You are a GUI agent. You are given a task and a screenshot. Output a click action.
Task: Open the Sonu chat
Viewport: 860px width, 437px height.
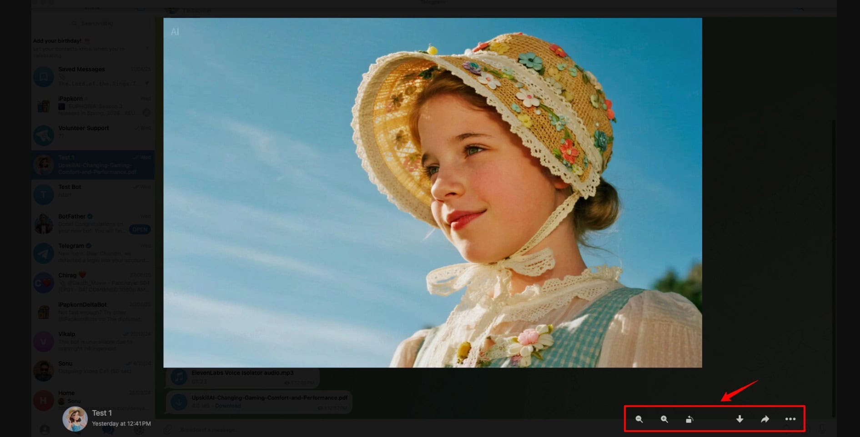click(93, 371)
